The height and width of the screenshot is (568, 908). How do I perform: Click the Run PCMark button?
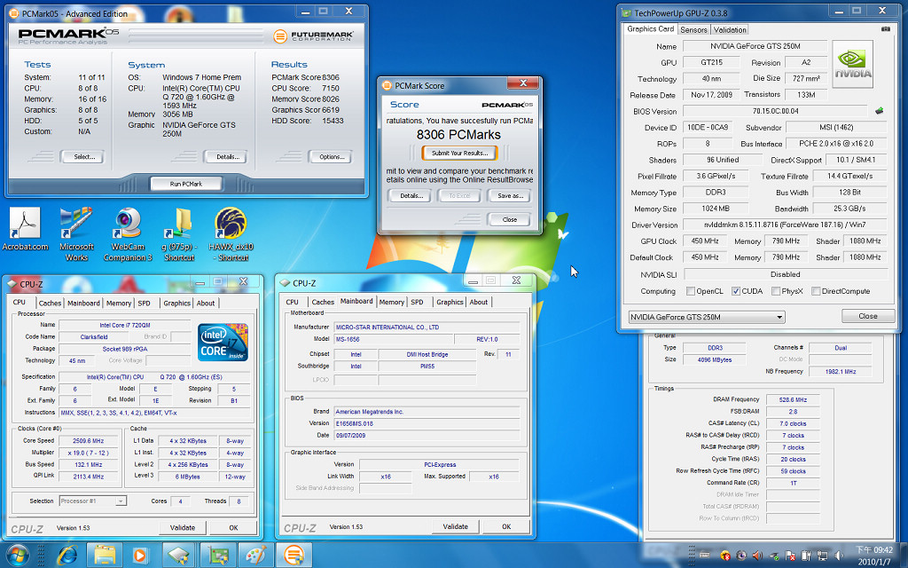(186, 184)
